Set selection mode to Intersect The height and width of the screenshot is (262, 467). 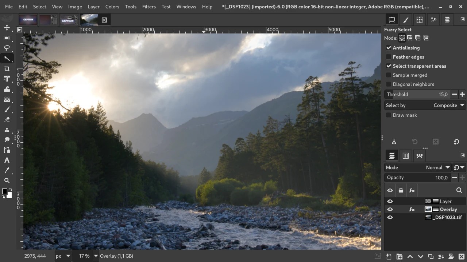426,38
